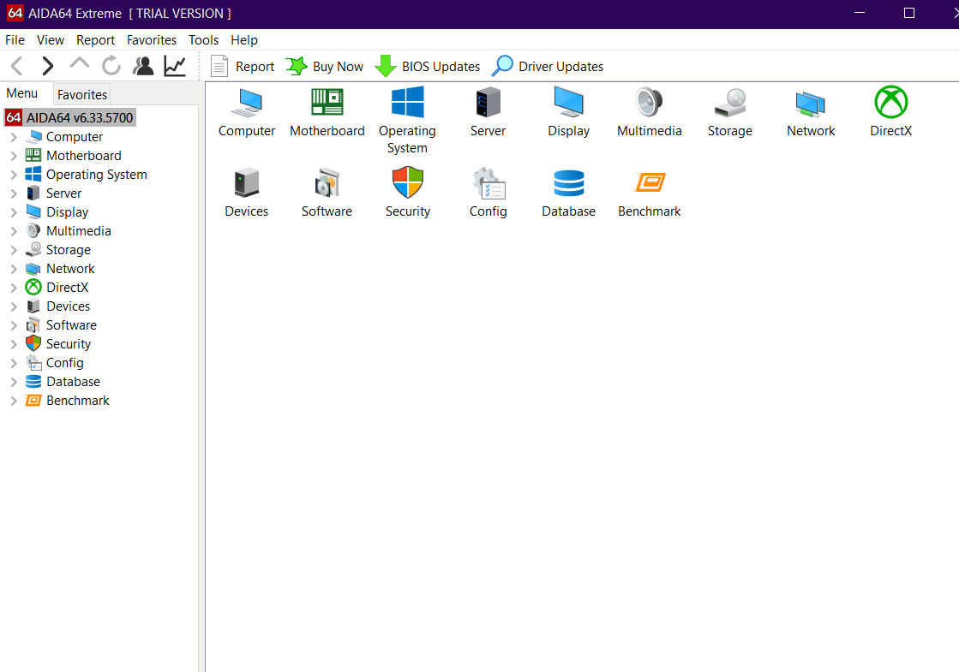This screenshot has height=672, width=959.
Task: Open the Software icon in main pane
Action: tap(327, 182)
